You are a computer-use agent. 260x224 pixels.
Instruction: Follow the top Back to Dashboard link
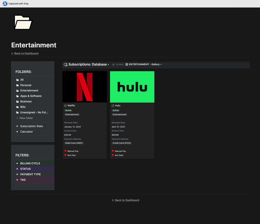point(25,54)
